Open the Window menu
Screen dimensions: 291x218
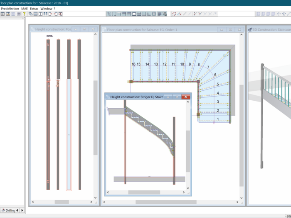click(46, 8)
